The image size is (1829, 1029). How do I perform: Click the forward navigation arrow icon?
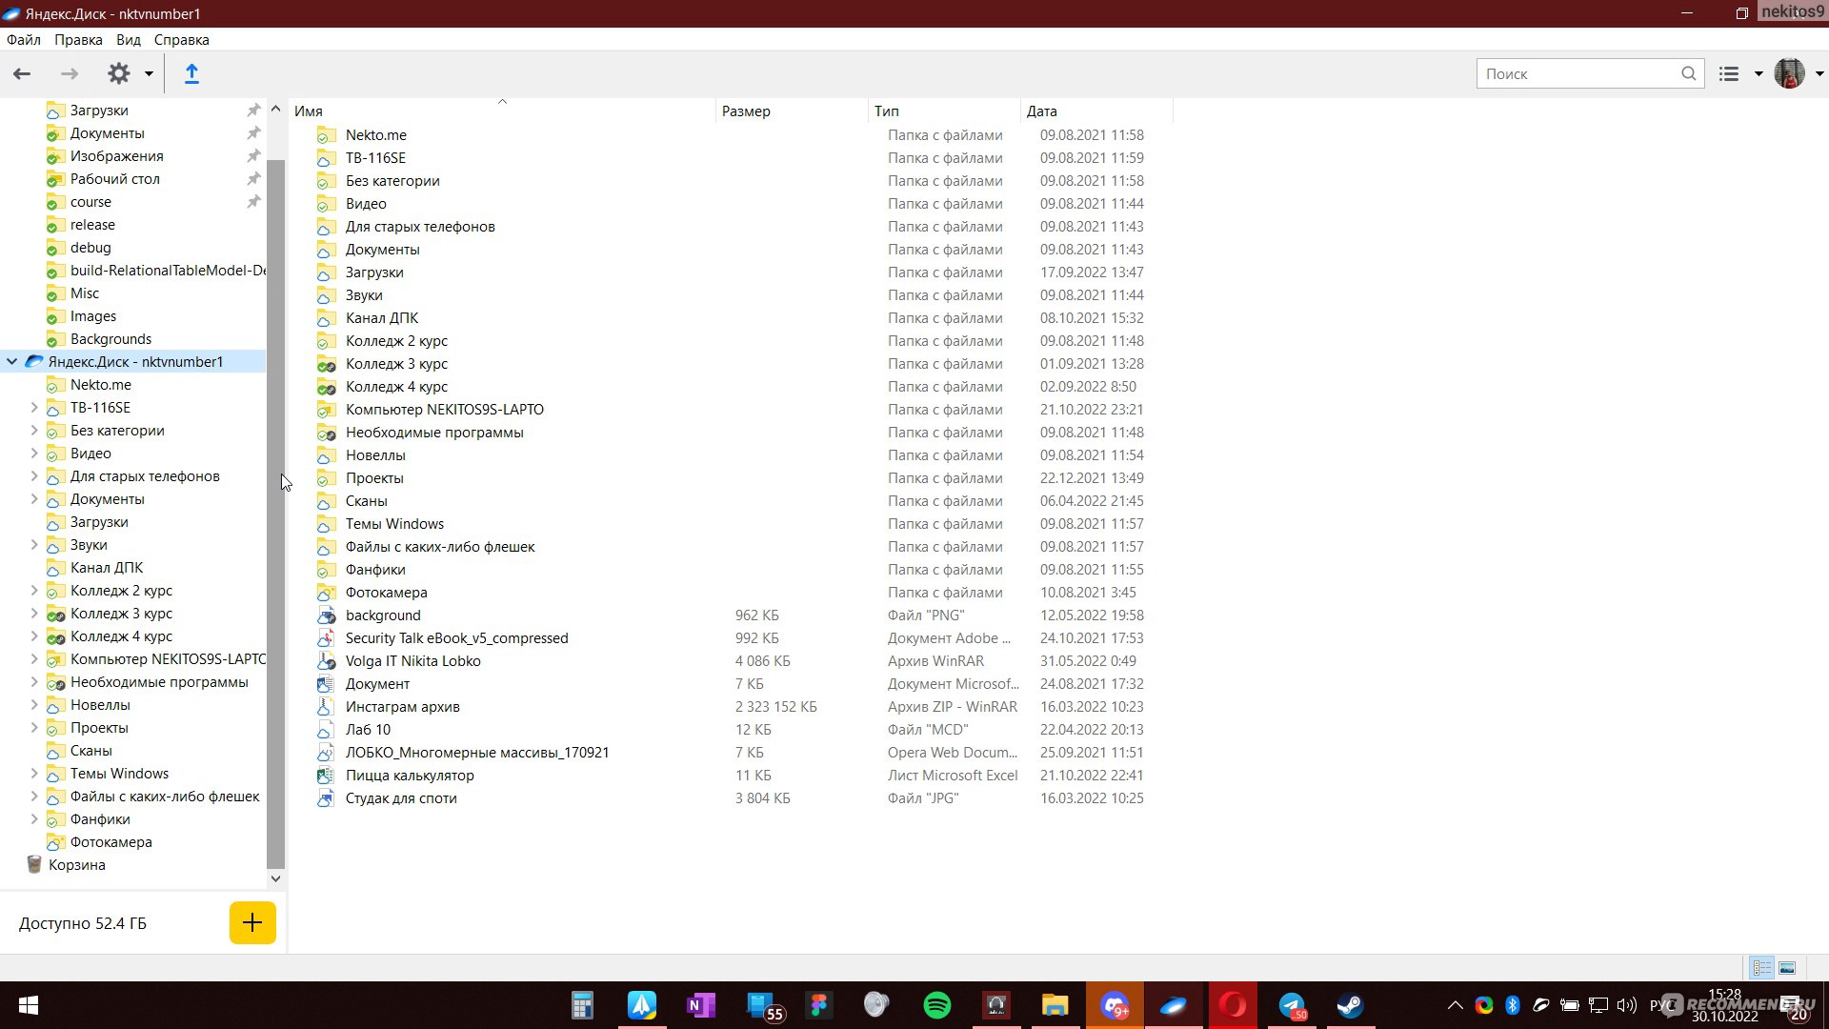(70, 72)
